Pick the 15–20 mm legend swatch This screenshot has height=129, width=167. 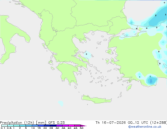41,126
